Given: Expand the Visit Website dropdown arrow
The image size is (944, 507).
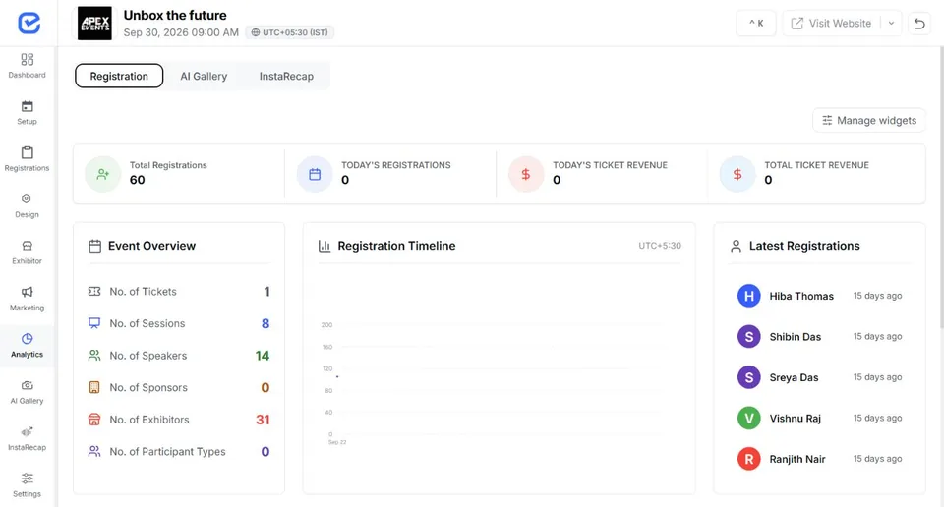Looking at the screenshot, I should point(891,24).
